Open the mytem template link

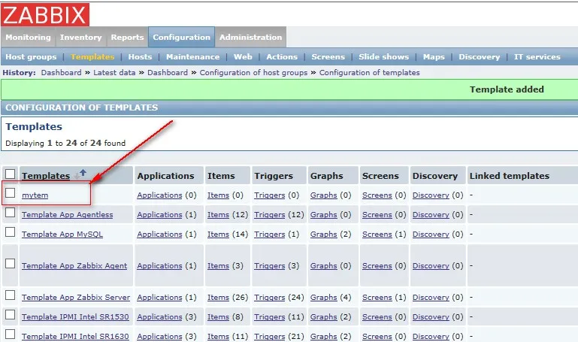coord(35,195)
